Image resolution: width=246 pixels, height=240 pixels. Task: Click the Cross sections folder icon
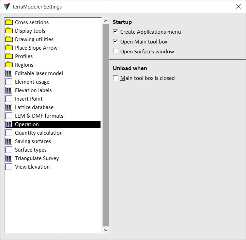pos(9,22)
